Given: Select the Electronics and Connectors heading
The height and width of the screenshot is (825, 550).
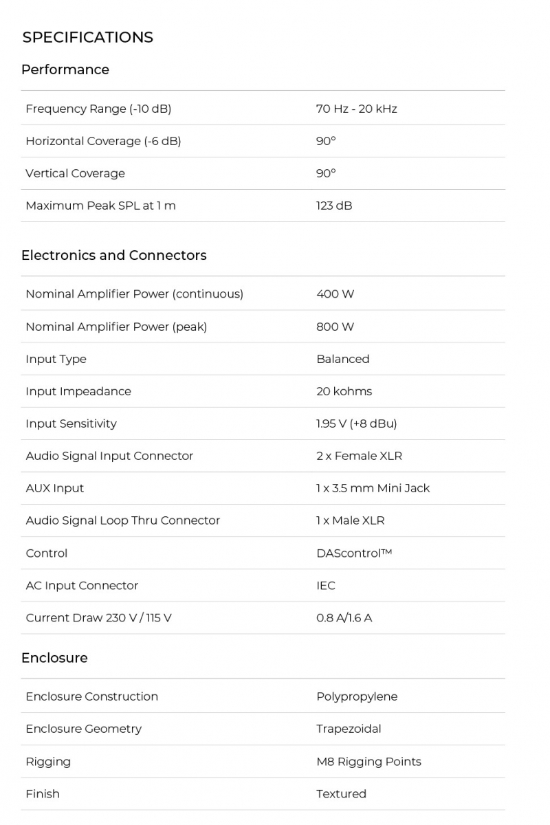Looking at the screenshot, I should 113,255.
